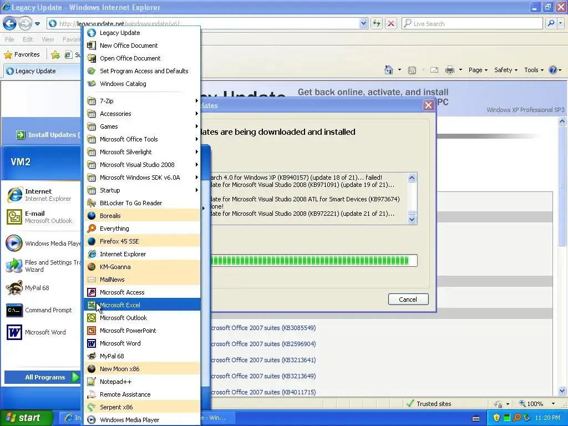Click the Command Prompt start menu icon
Viewport: 568px width, 426px height.
(x=14, y=310)
